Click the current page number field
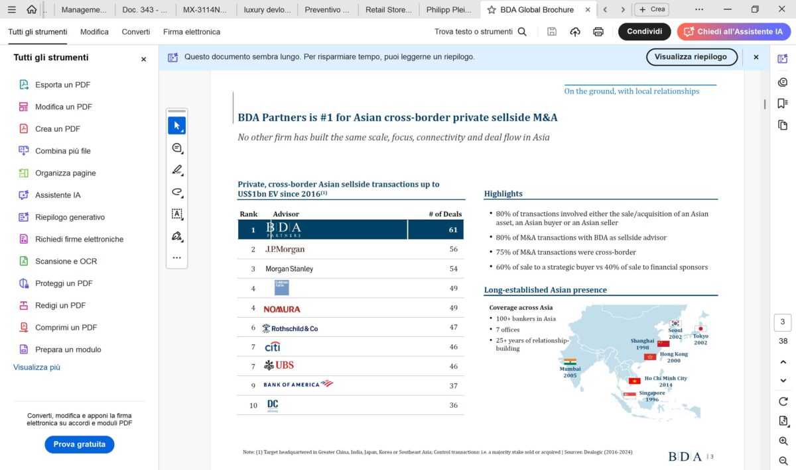This screenshot has width=796, height=470. (783, 322)
